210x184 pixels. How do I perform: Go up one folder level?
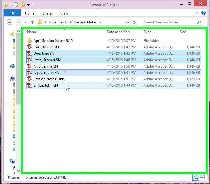pyautogui.click(x=32, y=22)
